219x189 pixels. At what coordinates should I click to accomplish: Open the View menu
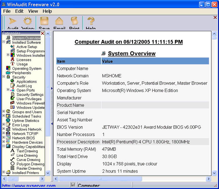pos(33,11)
